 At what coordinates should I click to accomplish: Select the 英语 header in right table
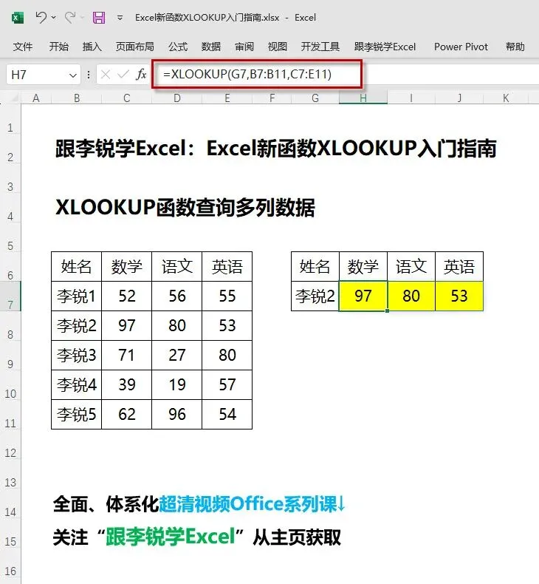click(x=459, y=266)
